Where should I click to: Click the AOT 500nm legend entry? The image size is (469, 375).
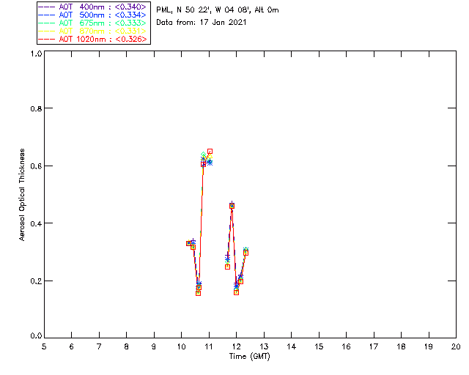[x=92, y=15]
